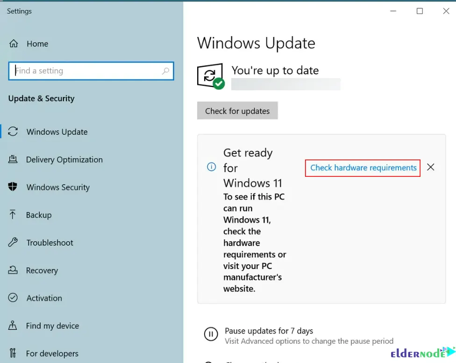456x363 pixels.
Task: Open the Activation page
Action: tap(44, 298)
